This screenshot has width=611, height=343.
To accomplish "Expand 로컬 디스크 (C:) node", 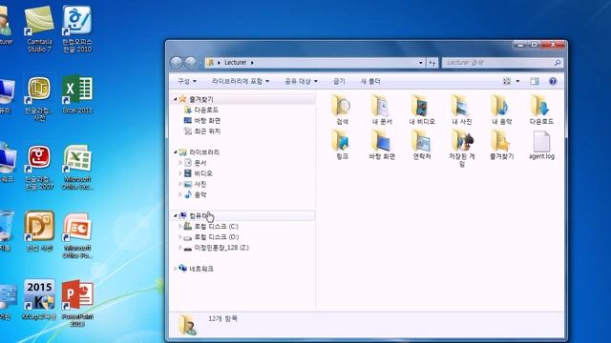I will tap(180, 227).
